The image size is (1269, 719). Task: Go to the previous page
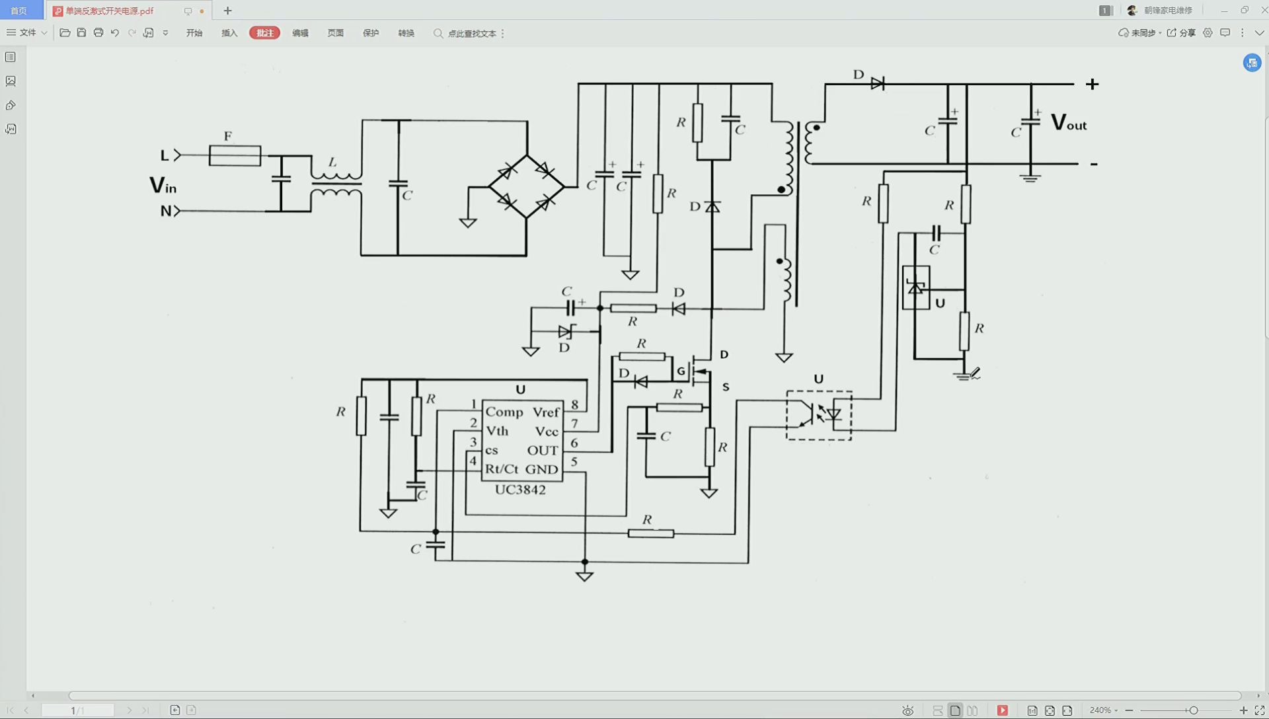click(x=26, y=710)
